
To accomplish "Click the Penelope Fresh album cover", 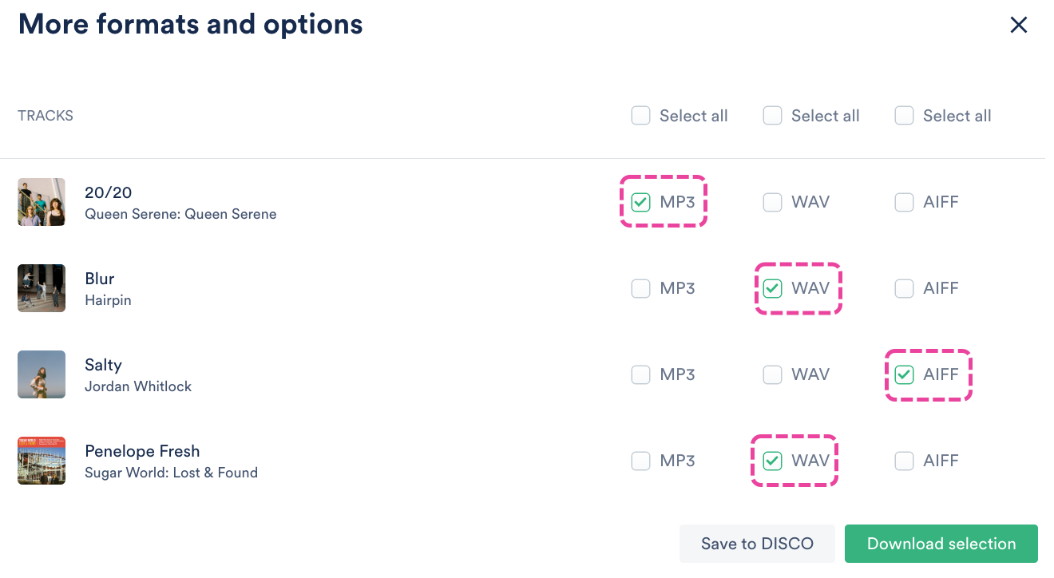I will click(42, 461).
